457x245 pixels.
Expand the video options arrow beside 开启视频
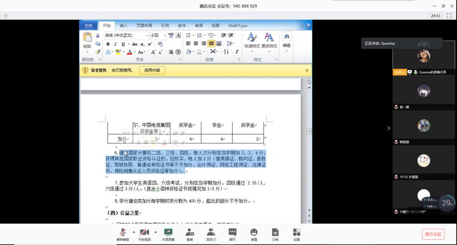[x=155, y=232]
